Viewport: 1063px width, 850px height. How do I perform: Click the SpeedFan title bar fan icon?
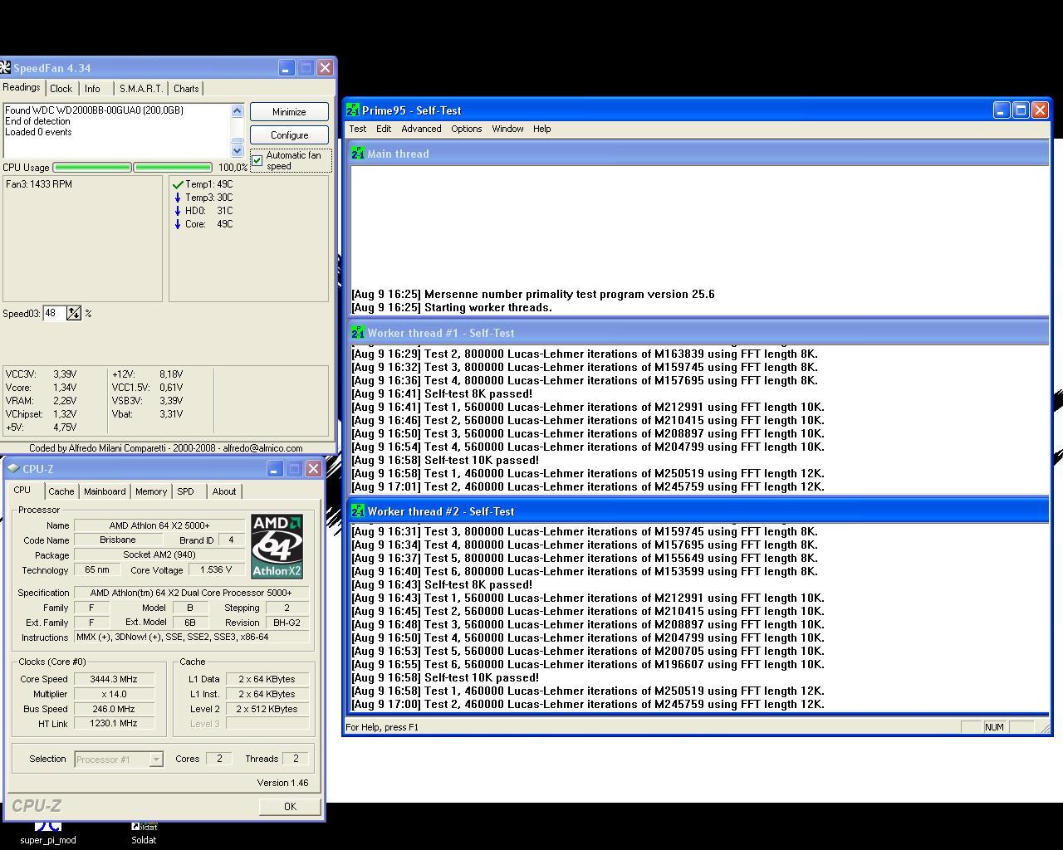[5, 67]
